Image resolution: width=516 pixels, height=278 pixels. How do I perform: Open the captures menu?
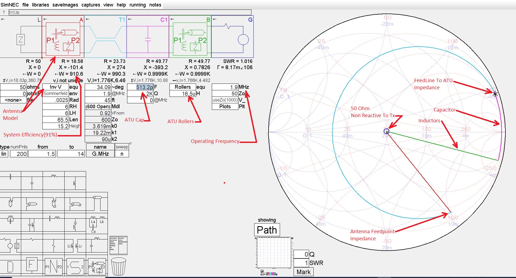[x=90, y=5]
